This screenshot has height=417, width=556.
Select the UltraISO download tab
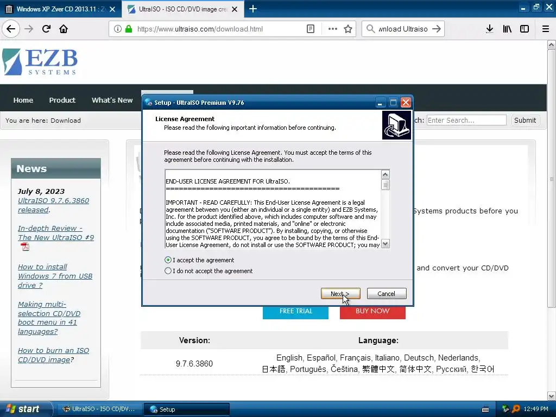[x=182, y=9]
